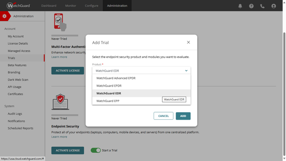Click the Add button
The height and width of the screenshot is (161, 286).
[183, 116]
